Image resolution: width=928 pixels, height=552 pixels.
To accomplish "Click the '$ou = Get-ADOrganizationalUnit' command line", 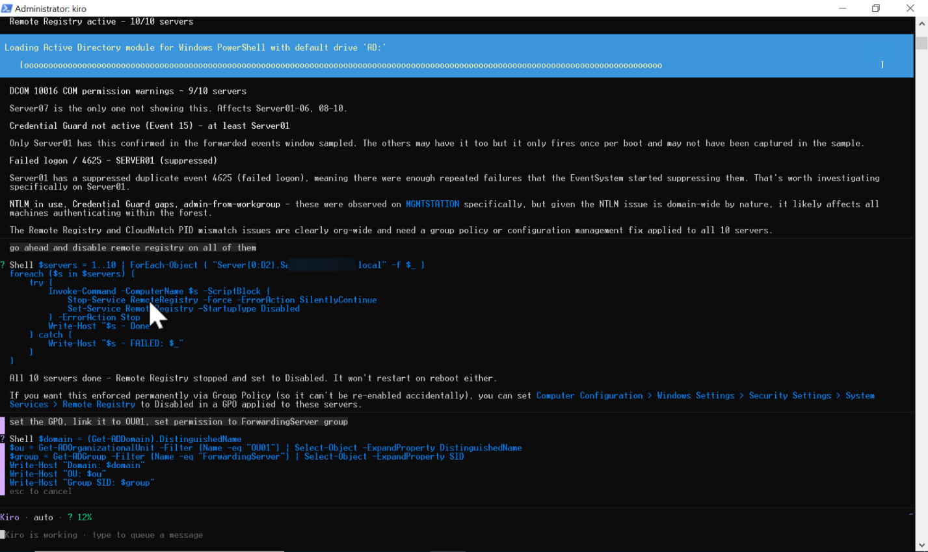I will pyautogui.click(x=265, y=448).
